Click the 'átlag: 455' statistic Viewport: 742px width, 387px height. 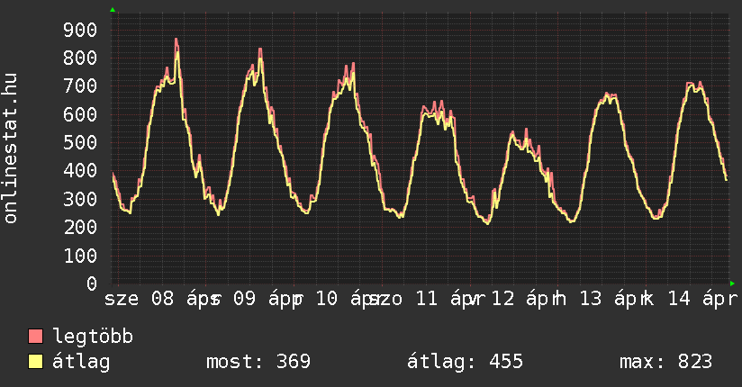[466, 363]
